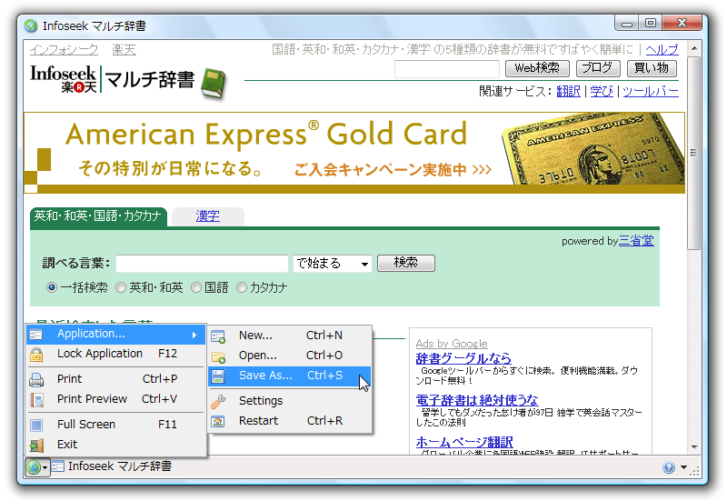The height and width of the screenshot is (501, 727).
Task: Choose Open... in the submenu
Action: coord(290,356)
